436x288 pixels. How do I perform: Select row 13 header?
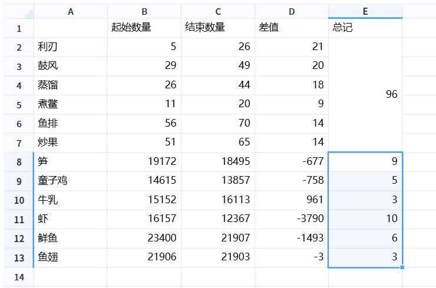click(x=19, y=258)
